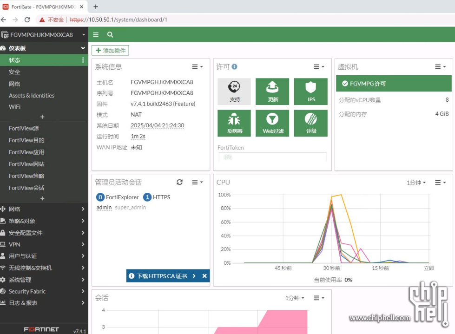Reload the browser page
The width and height of the screenshot is (455, 334).
[x=27, y=20]
